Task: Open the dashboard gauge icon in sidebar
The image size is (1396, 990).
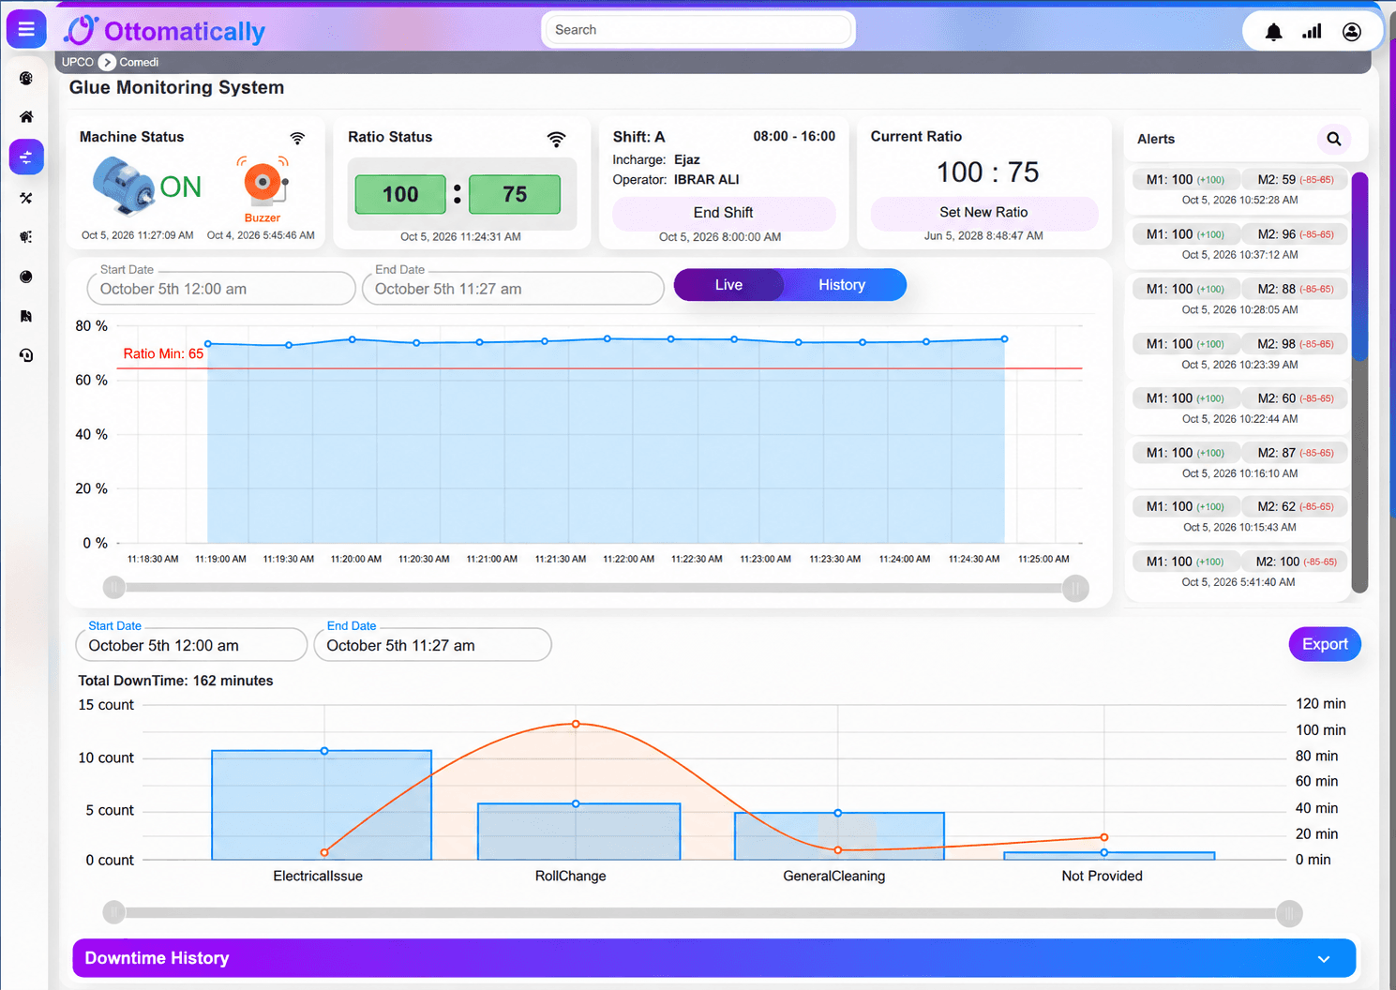Action: click(26, 78)
